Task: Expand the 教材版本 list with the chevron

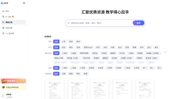Action: [165, 52]
